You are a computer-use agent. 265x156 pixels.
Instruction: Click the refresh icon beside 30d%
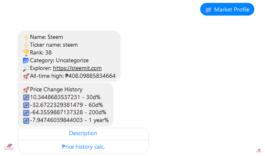(x=26, y=97)
